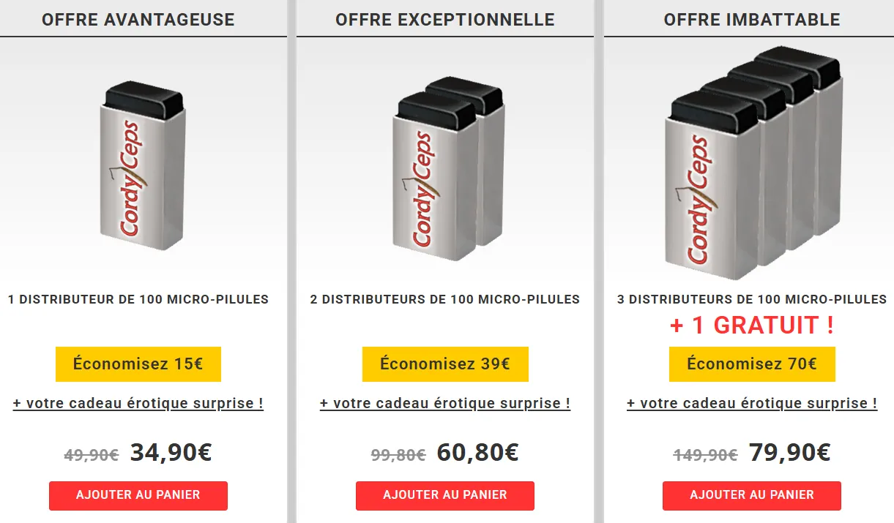Add the 34,90€ offer to cart
This screenshot has width=894, height=523.
138,495
